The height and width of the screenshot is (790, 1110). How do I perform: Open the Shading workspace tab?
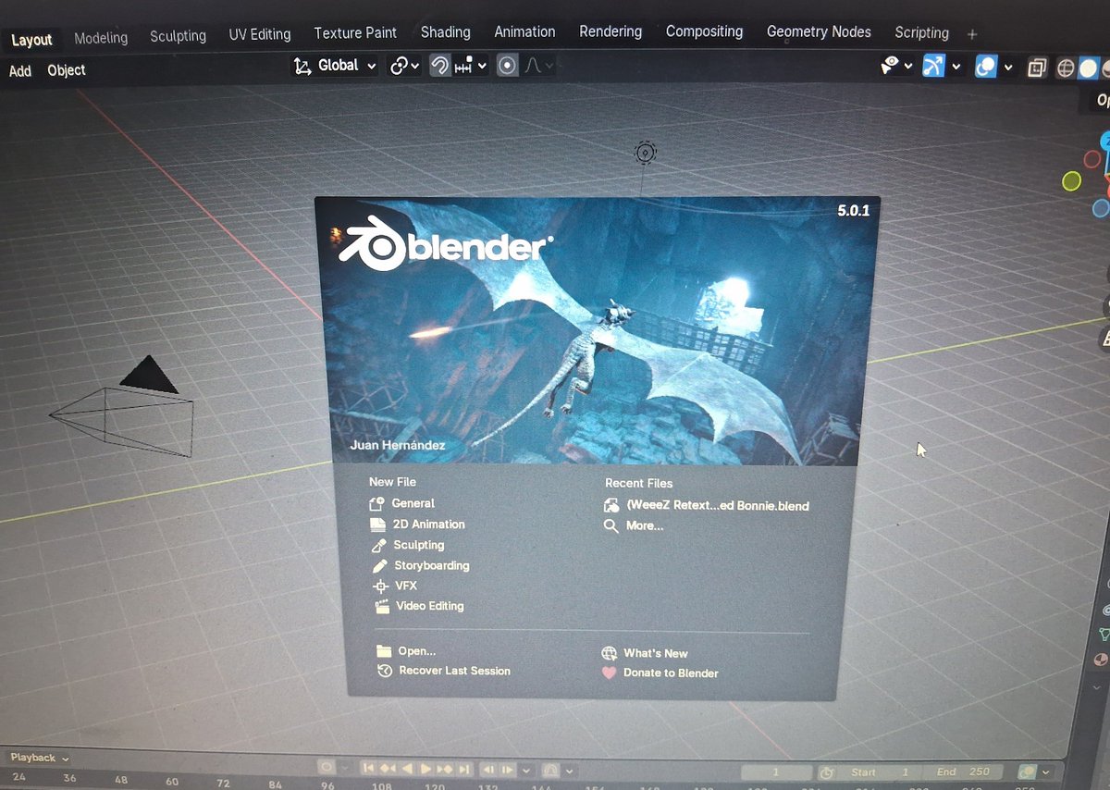(445, 31)
